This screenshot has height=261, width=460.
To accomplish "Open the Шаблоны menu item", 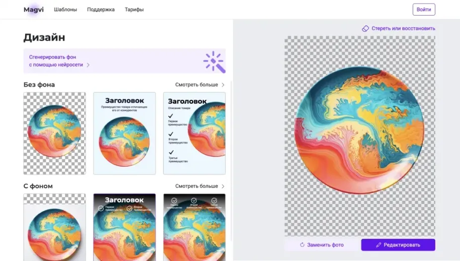I will 64,10.
